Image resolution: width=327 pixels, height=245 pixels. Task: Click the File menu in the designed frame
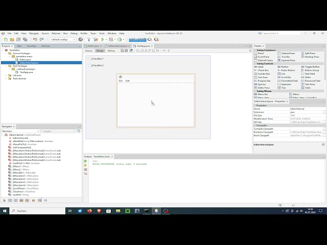pos(121,81)
